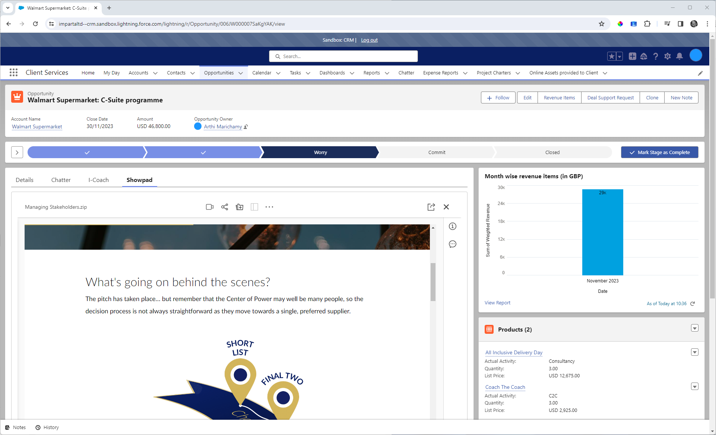Switch to the I-Coach tab
Image resolution: width=716 pixels, height=435 pixels.
[98, 180]
